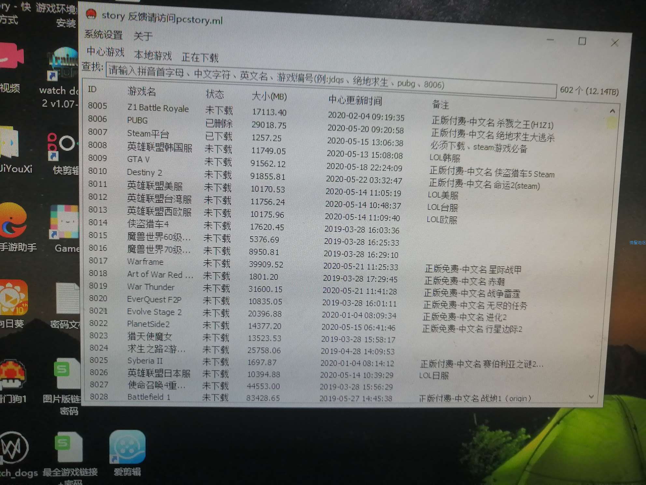This screenshot has height=485, width=646.
Task: Sort by the 状态 column header
Action: click(x=215, y=95)
